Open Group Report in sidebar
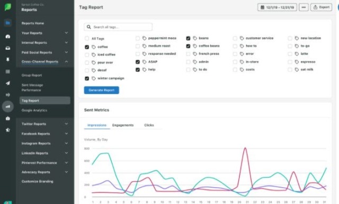This screenshot has height=204, width=339. click(32, 75)
